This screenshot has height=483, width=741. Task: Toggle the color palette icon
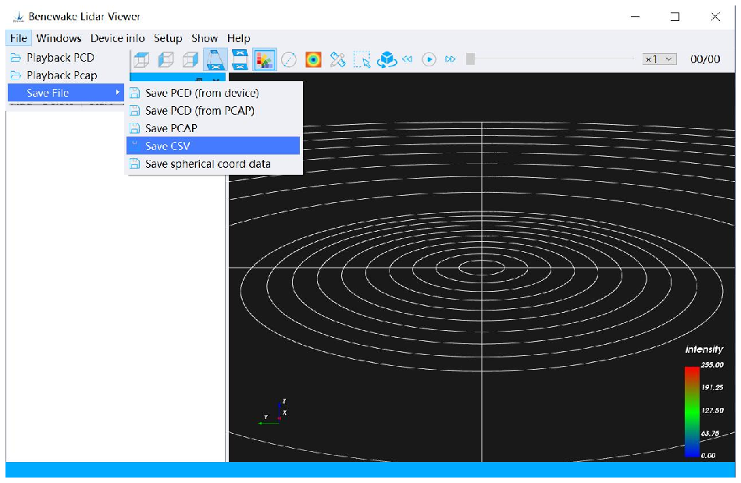pyautogui.click(x=265, y=59)
